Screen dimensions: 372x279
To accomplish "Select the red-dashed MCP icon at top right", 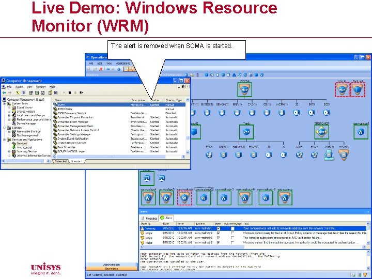I will point(342,90).
